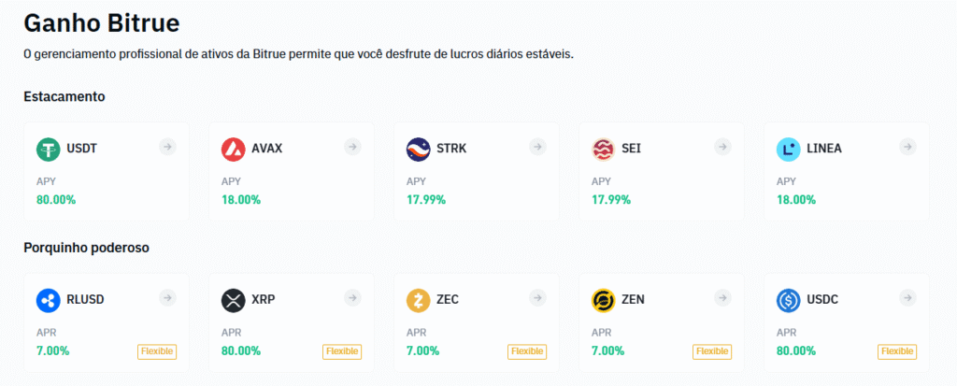
Task: Click the SEI 17.99% APY value
Action: 611,200
